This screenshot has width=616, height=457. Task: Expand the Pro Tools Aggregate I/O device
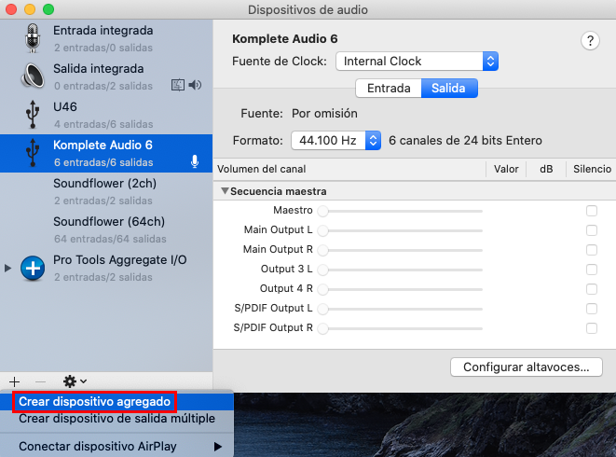point(7,269)
